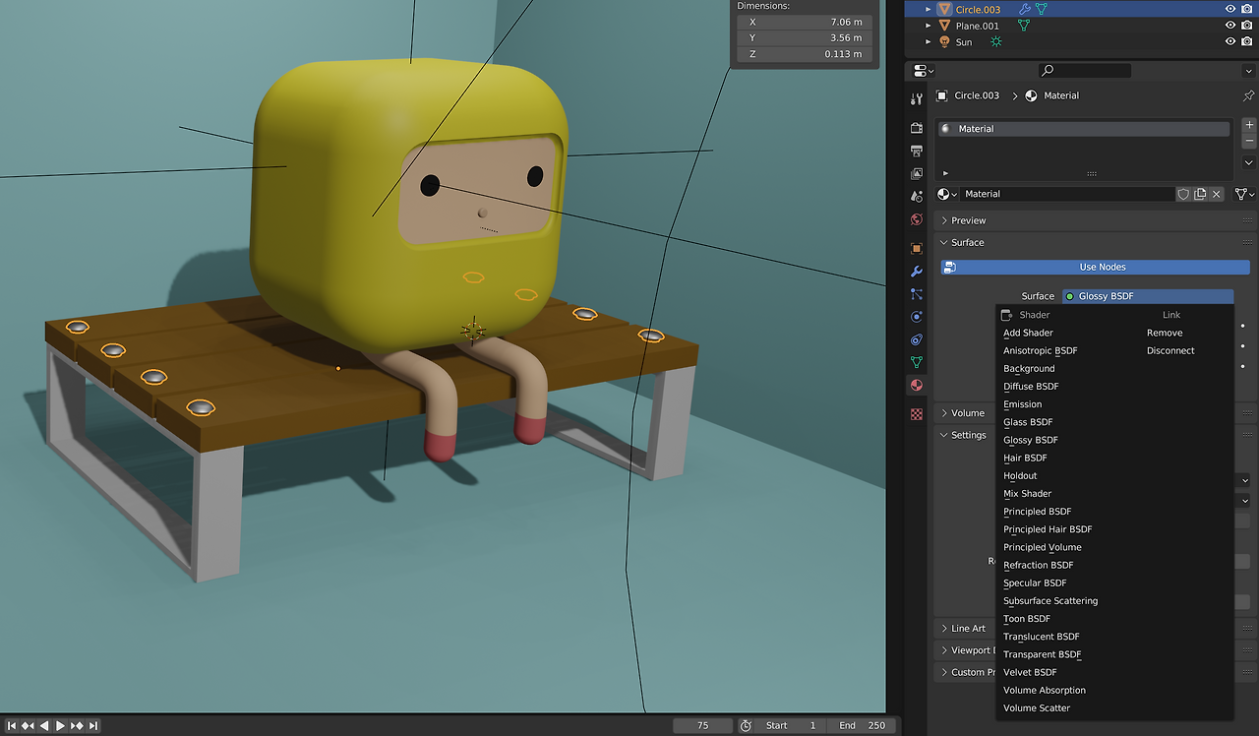Open the Surface Glossy BSDF shader dropdown
Screen dimensions: 1259x736
coord(1148,296)
